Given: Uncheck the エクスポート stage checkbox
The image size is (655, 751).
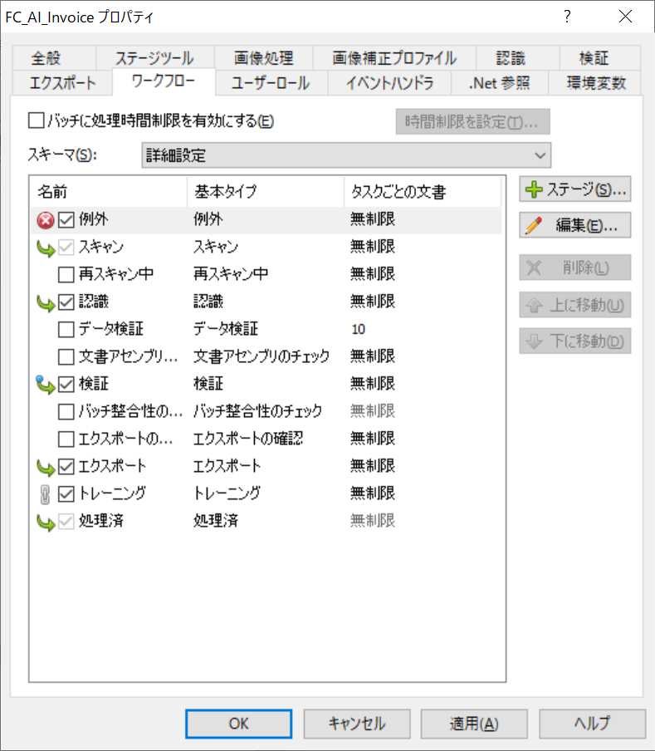Looking at the screenshot, I should [66, 467].
